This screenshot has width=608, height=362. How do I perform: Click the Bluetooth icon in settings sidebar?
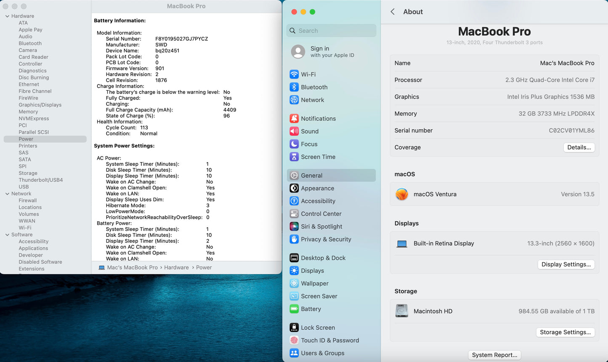[294, 87]
